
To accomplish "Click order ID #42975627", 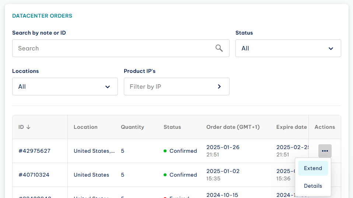I will 34,151.
